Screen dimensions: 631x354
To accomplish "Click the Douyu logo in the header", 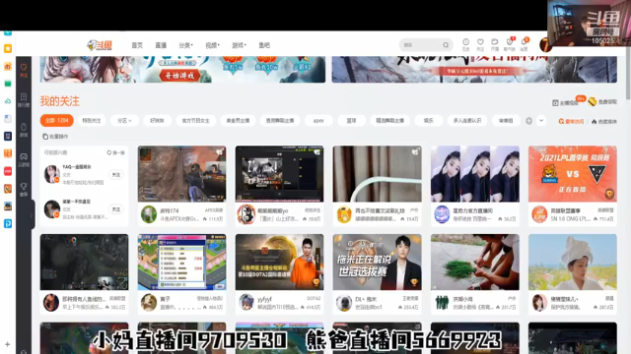I will (x=100, y=45).
